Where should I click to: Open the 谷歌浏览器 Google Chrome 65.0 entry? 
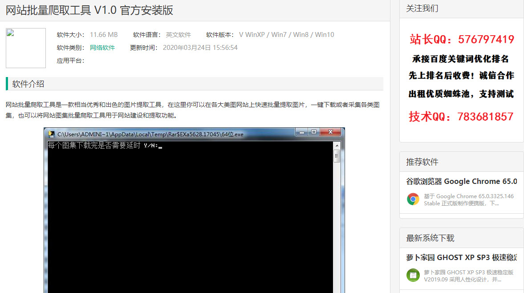[x=462, y=182]
